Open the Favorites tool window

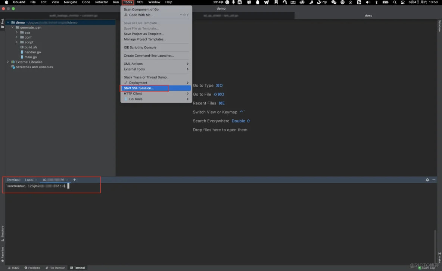pos(3,255)
